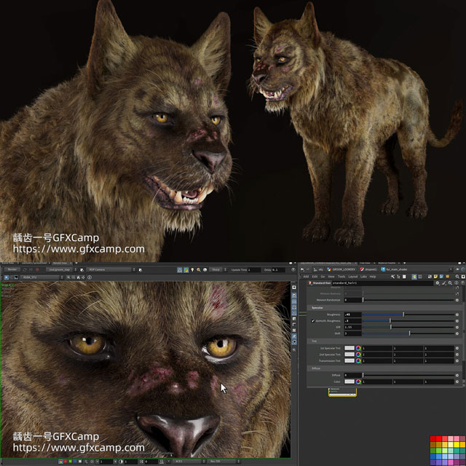Click the light bulb icon in render toolbar
The width and height of the screenshot is (466, 466).
[x=192, y=270]
